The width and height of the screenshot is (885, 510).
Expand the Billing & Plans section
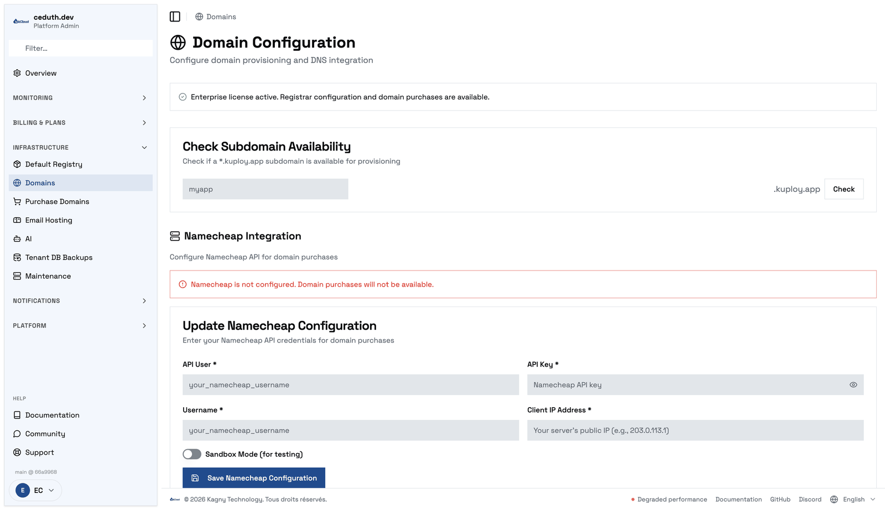[81, 123]
